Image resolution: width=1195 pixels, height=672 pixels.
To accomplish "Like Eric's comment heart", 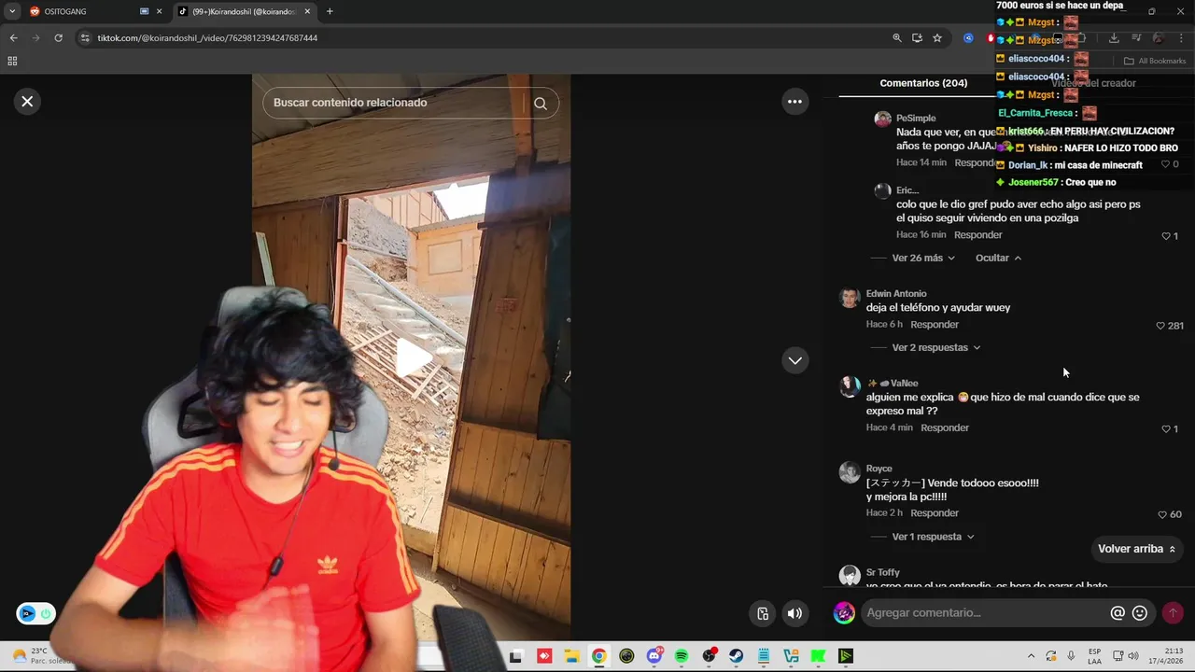I will (1165, 236).
